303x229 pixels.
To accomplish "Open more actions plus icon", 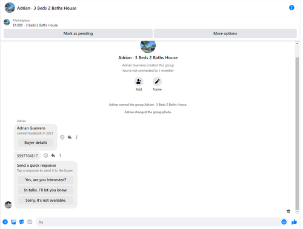I will pyautogui.click(x=5, y=222).
